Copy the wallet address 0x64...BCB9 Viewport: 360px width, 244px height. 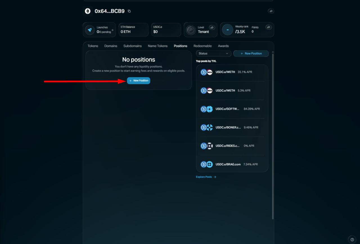[129, 11]
